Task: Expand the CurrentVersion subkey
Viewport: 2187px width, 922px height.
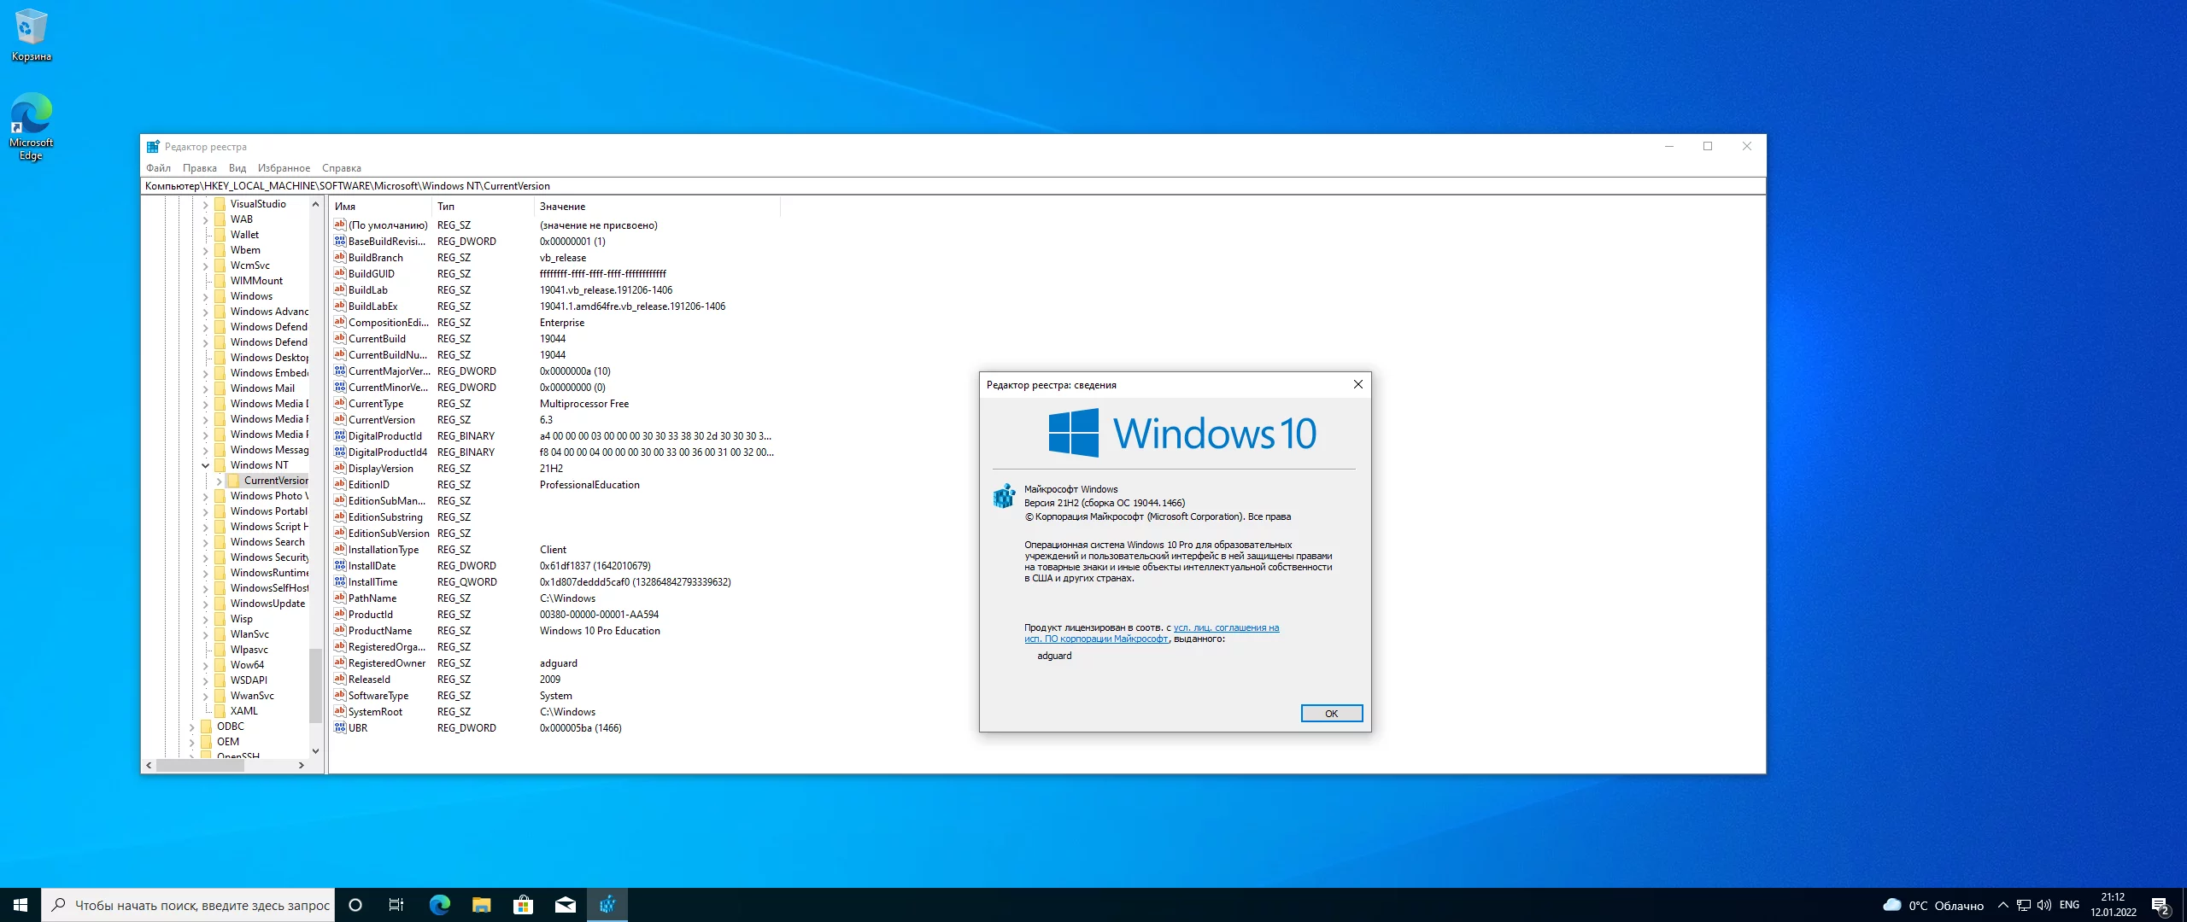Action: [x=220, y=481]
